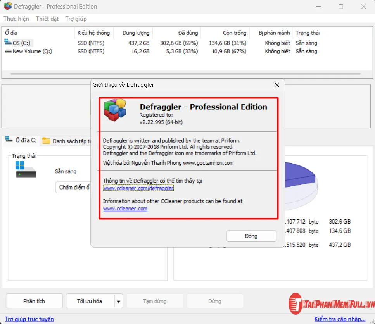Click the Tối ưu hóa button
Viewport: 375px width, 324px height.
[90, 301]
